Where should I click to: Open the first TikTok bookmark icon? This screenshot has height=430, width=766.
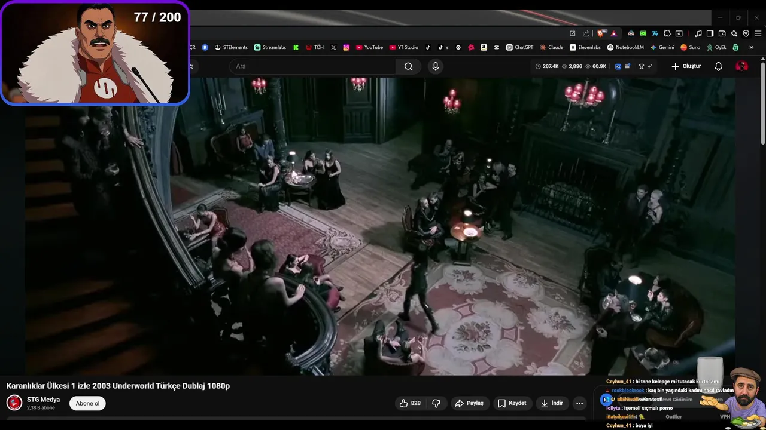[428, 47]
